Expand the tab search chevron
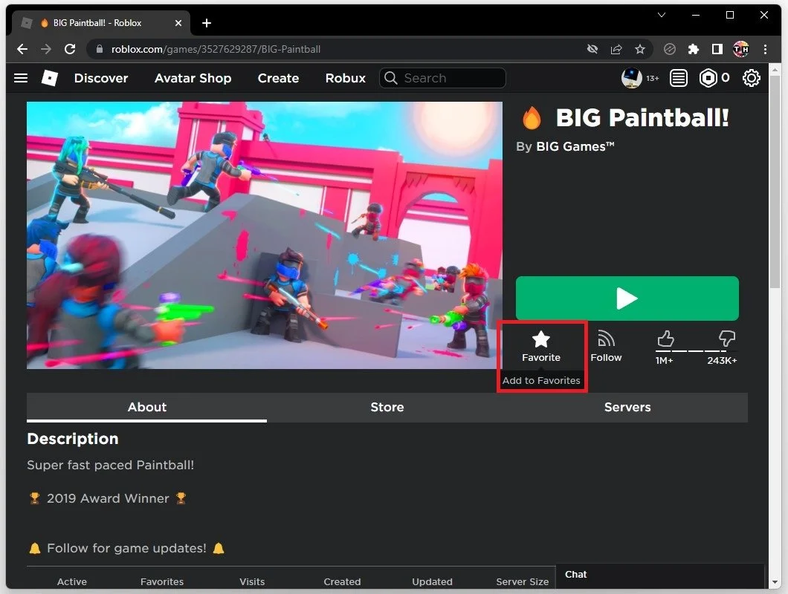This screenshot has width=788, height=594. 662,15
